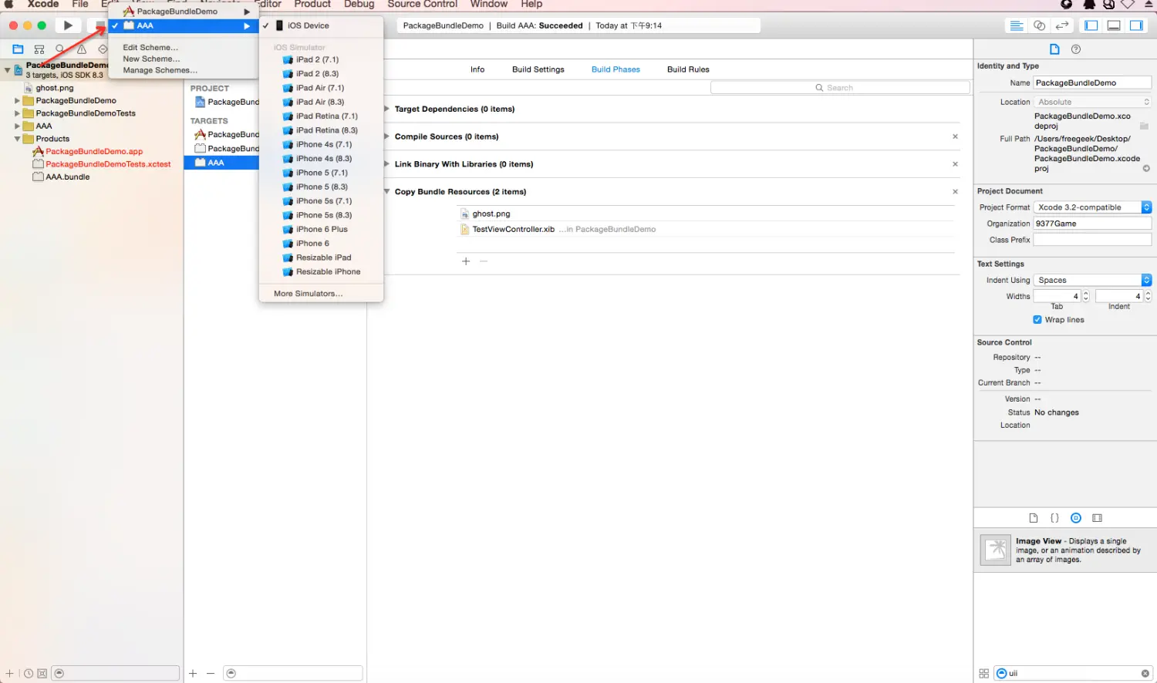The height and width of the screenshot is (683, 1157).
Task: Toggle the Debug area visibility
Action: point(1114,25)
